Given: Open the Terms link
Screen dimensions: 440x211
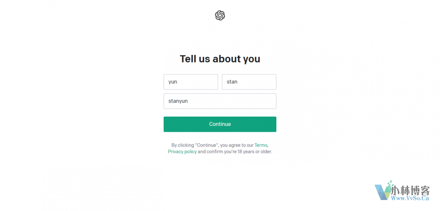Looking at the screenshot, I should tap(261, 145).
